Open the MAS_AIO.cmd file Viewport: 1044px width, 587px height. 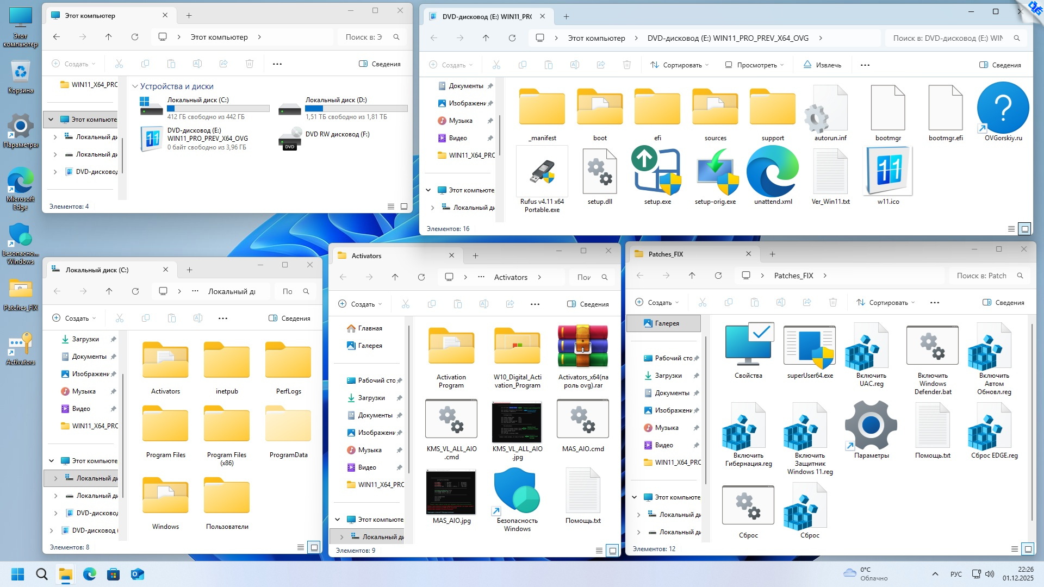(x=582, y=420)
